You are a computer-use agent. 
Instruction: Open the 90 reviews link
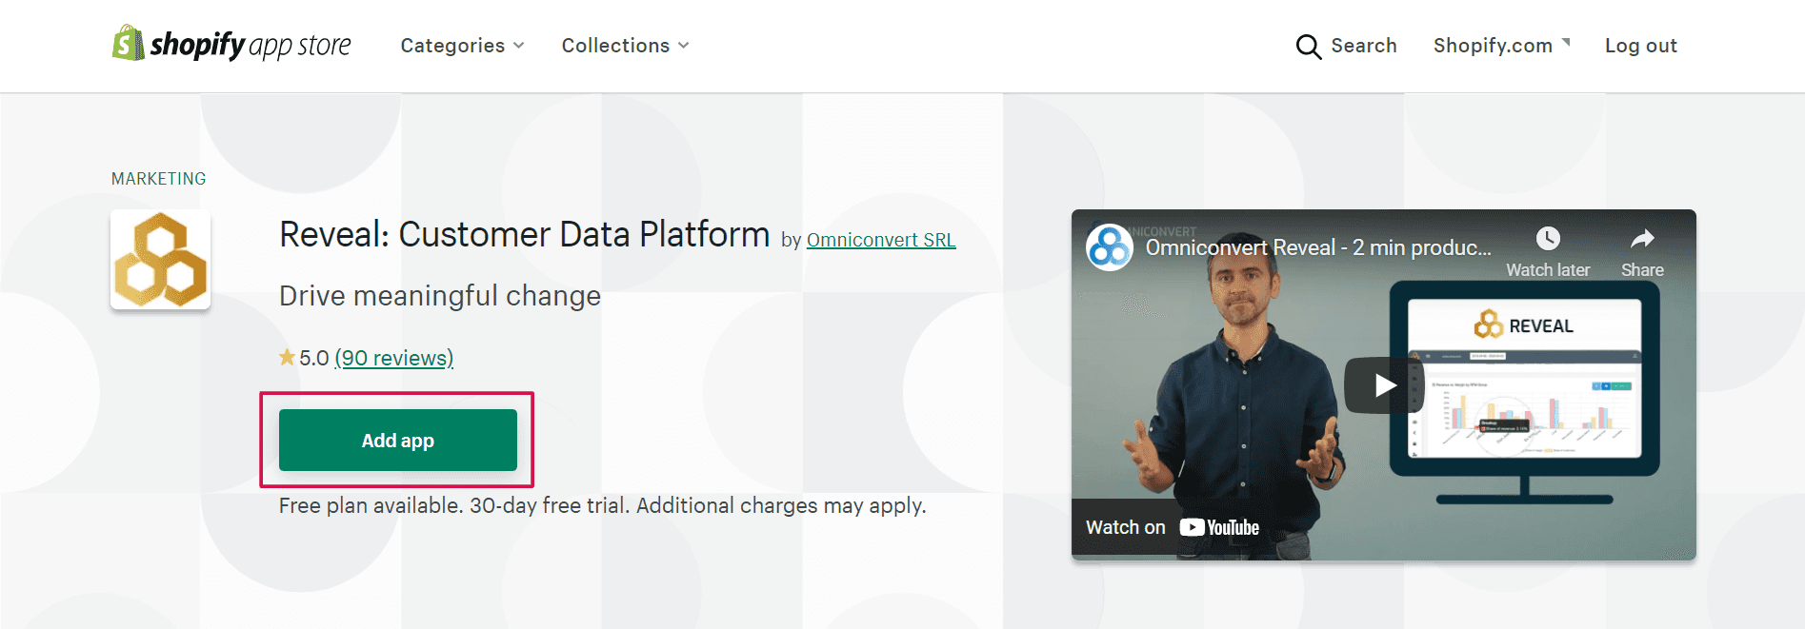394,358
